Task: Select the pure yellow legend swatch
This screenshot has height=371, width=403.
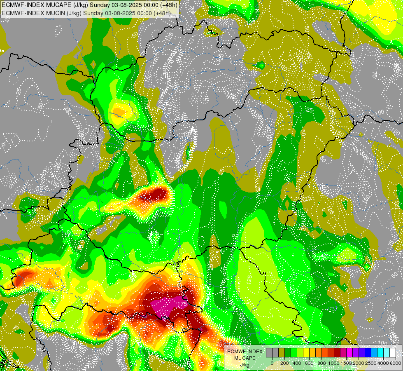Action: click(306, 352)
